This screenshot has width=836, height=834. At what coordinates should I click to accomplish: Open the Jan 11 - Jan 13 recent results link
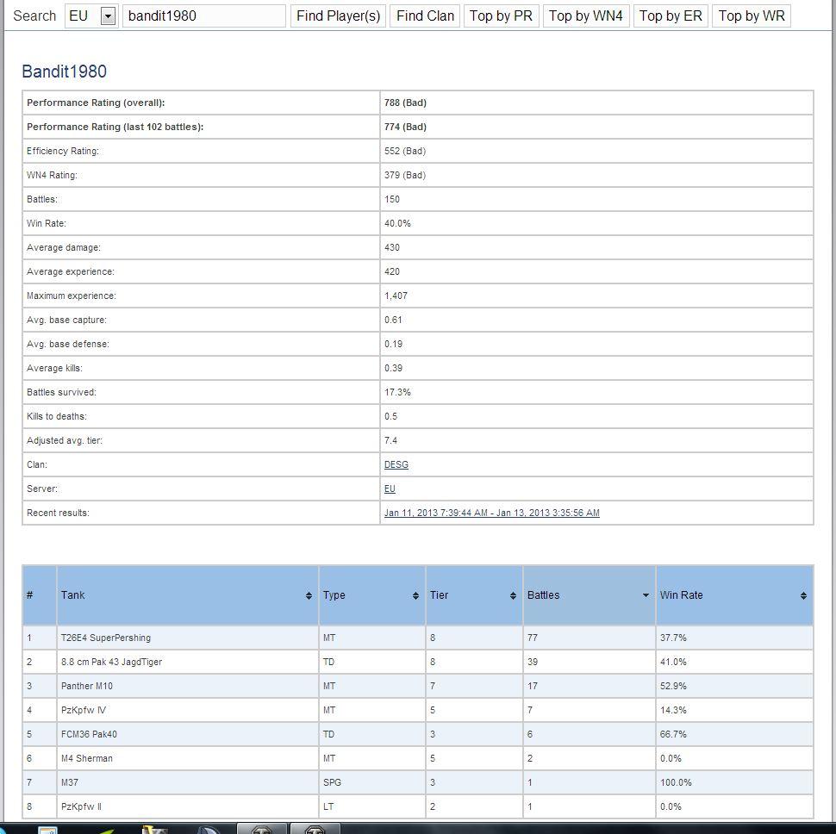(491, 513)
